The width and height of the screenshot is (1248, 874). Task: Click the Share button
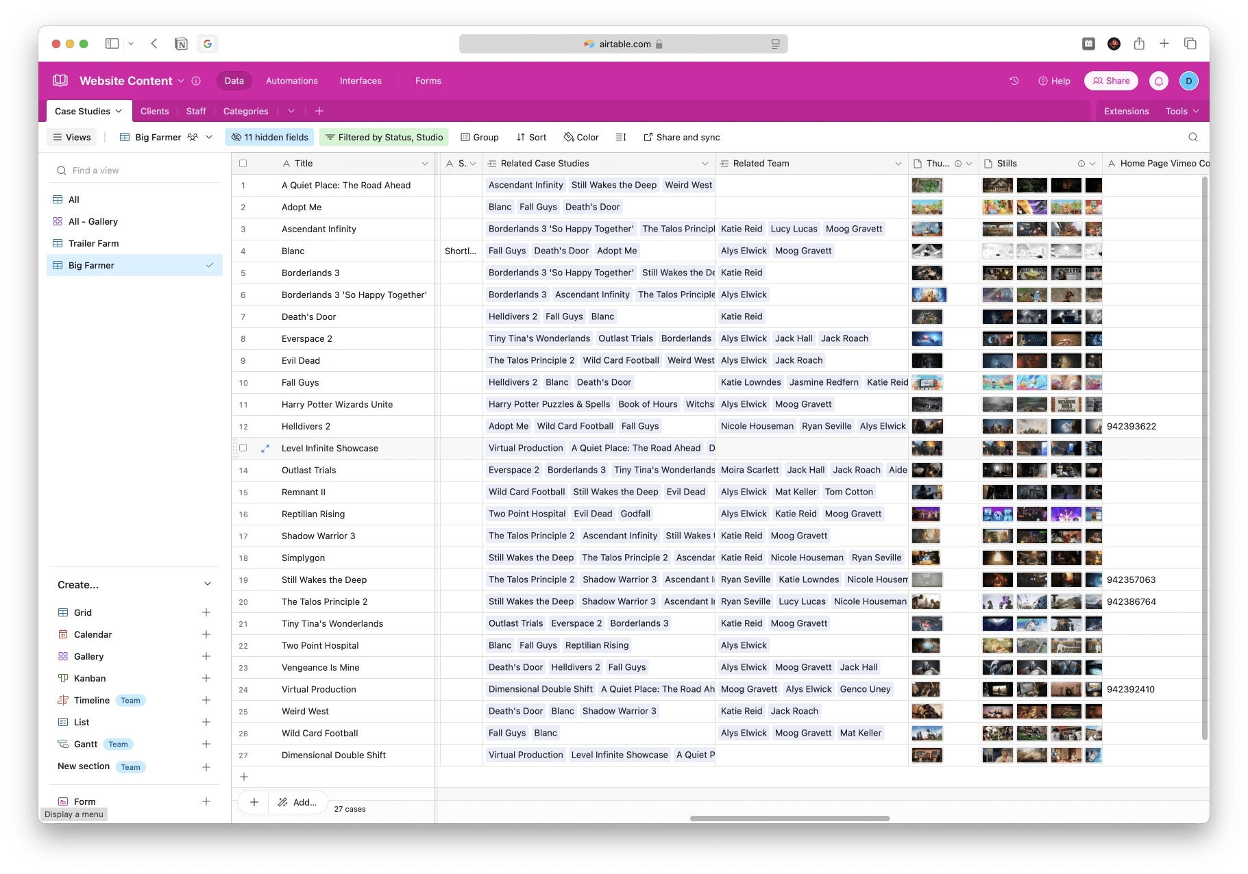click(1111, 81)
